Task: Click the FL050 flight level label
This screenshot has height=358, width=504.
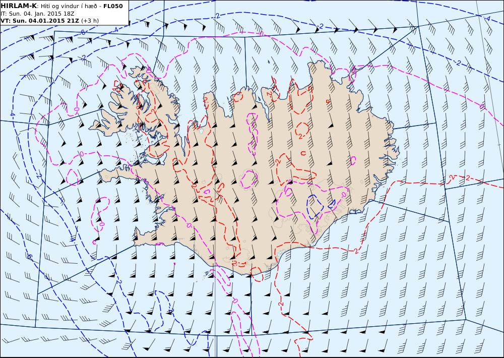Action: (113, 6)
